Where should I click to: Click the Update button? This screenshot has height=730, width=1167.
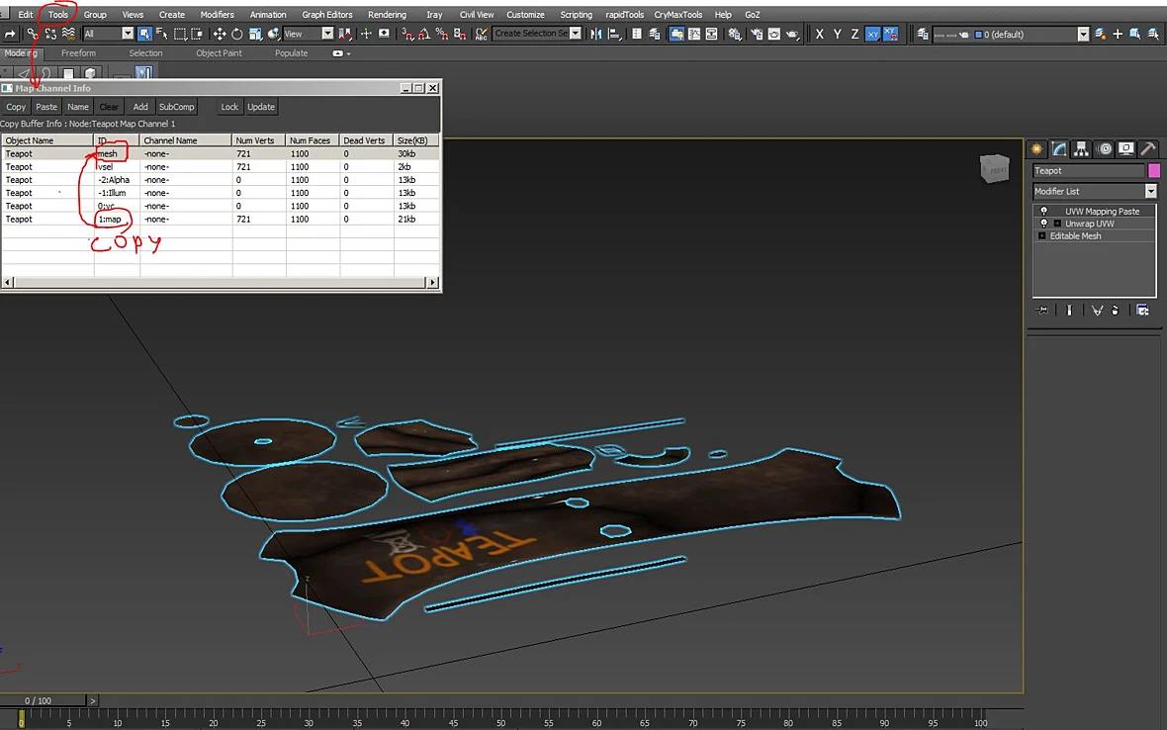click(261, 107)
